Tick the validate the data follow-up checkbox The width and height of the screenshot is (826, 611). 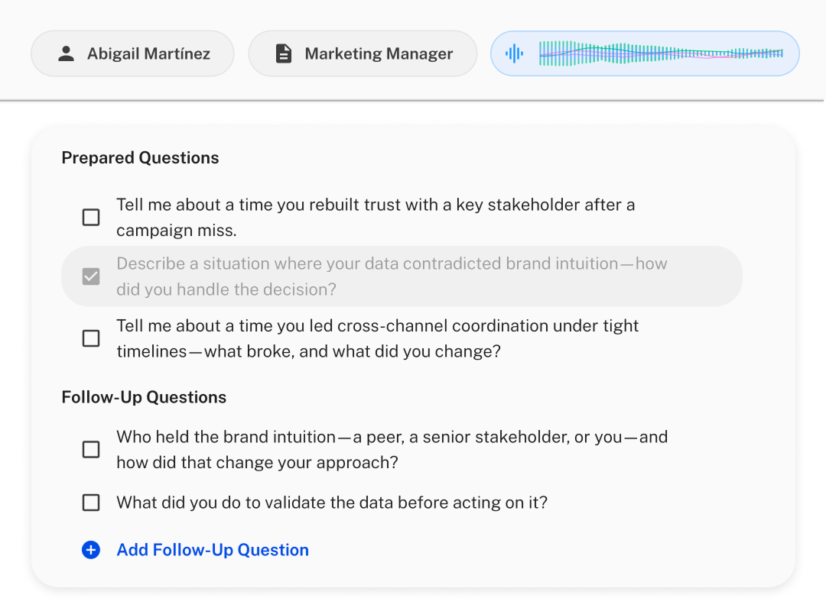tap(91, 503)
